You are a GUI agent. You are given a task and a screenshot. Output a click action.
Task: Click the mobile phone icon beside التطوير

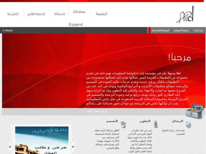[156, 124]
